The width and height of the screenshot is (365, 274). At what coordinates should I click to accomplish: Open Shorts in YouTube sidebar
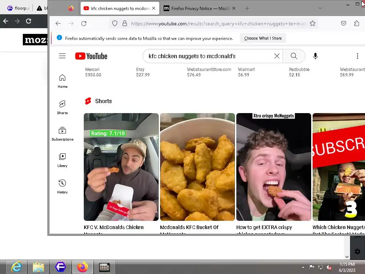coord(62,107)
